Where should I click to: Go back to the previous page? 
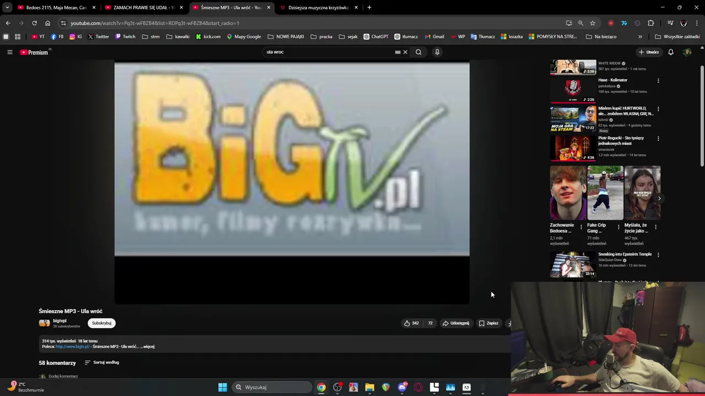(x=8, y=23)
